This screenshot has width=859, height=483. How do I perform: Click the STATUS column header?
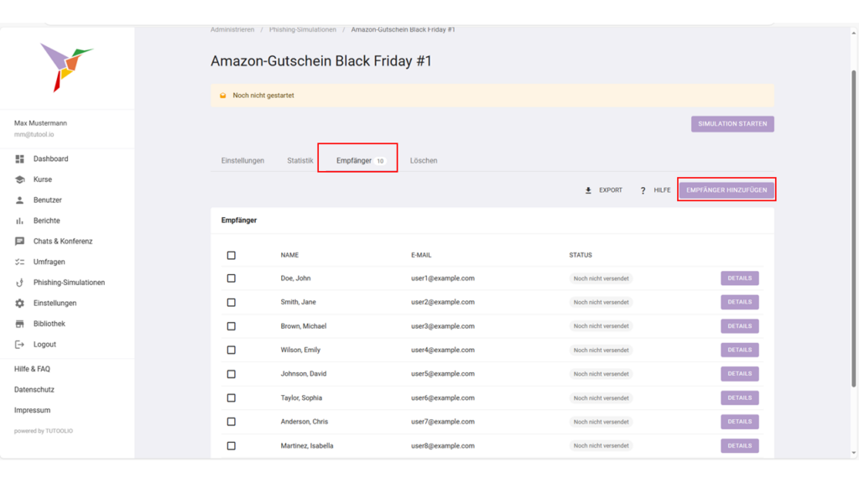click(x=580, y=255)
